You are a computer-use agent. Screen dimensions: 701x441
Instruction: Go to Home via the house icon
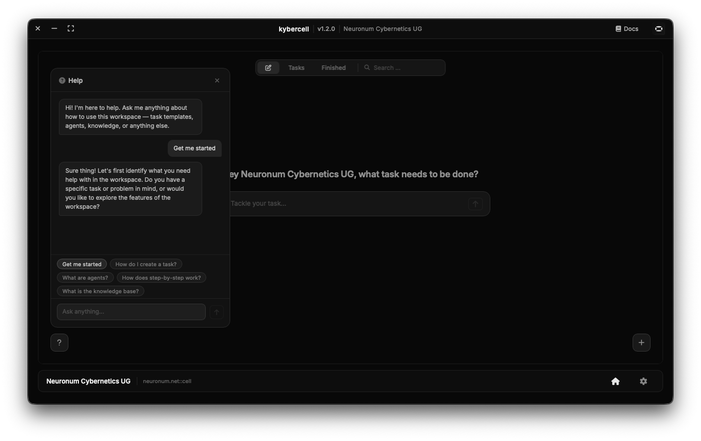click(616, 382)
